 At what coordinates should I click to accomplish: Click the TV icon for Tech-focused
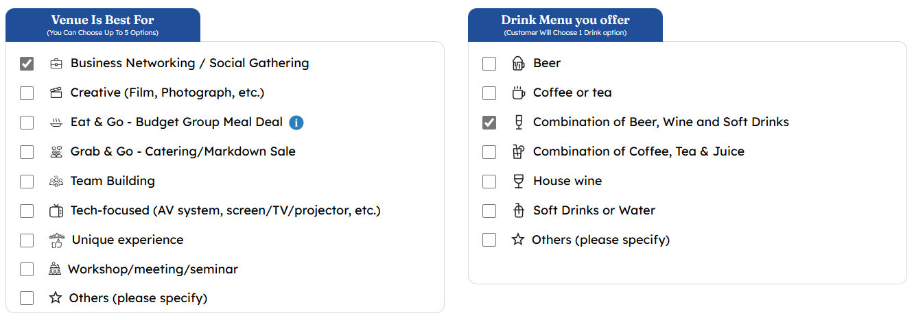tap(56, 210)
